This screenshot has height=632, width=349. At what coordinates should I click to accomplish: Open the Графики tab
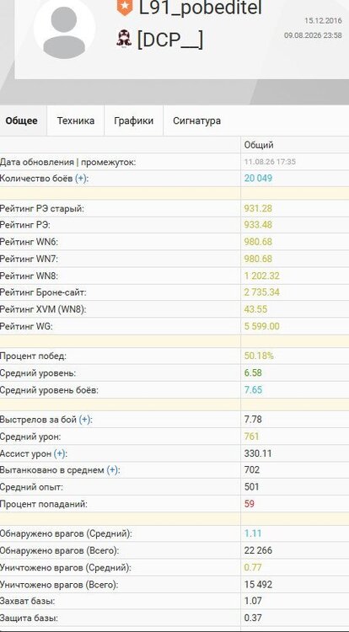134,121
